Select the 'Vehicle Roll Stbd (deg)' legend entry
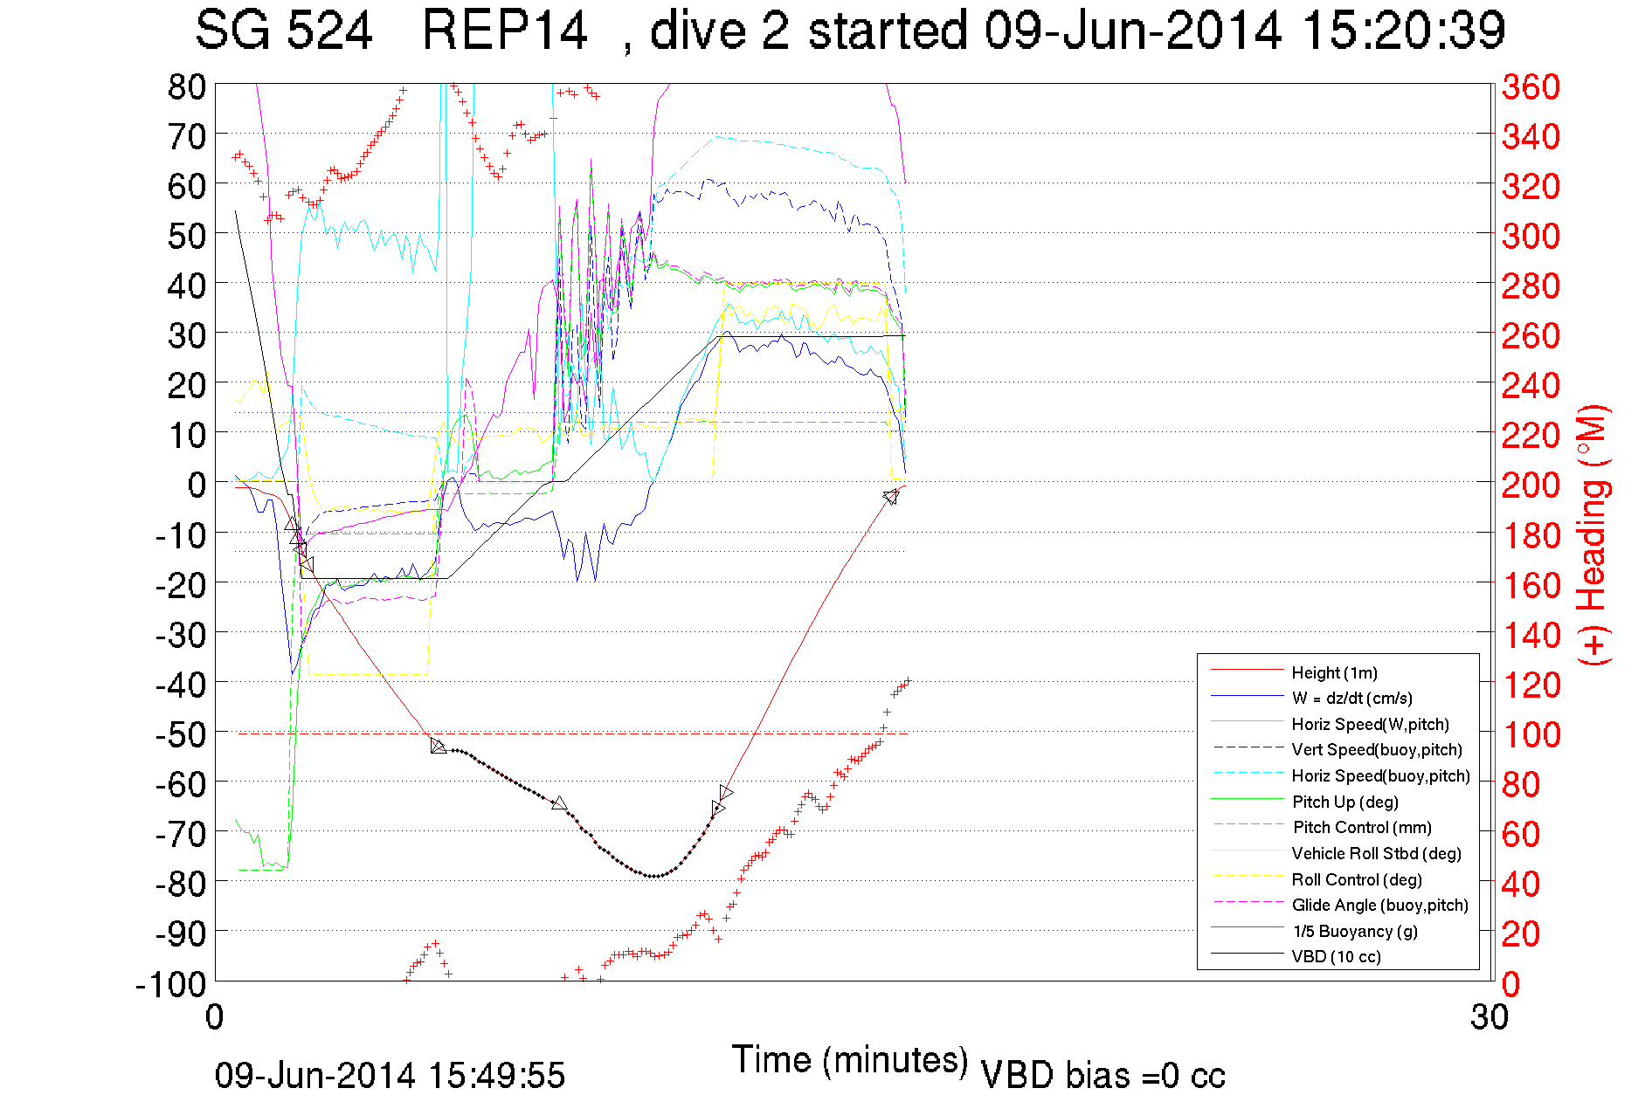The image size is (1652, 1102). click(1376, 853)
